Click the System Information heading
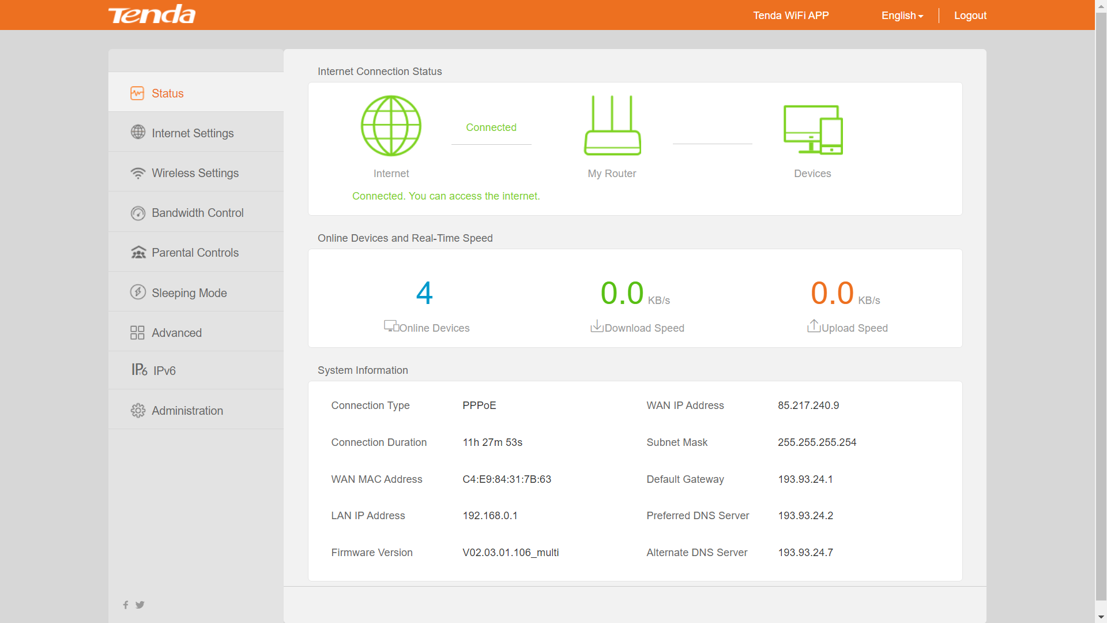 (363, 370)
